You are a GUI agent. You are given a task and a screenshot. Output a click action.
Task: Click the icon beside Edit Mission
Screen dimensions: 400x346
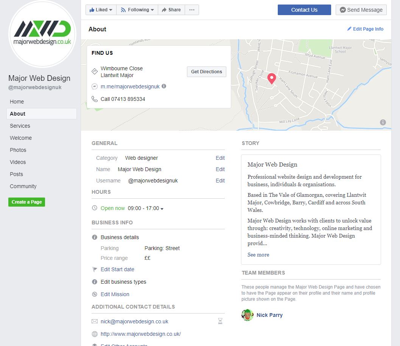click(95, 294)
